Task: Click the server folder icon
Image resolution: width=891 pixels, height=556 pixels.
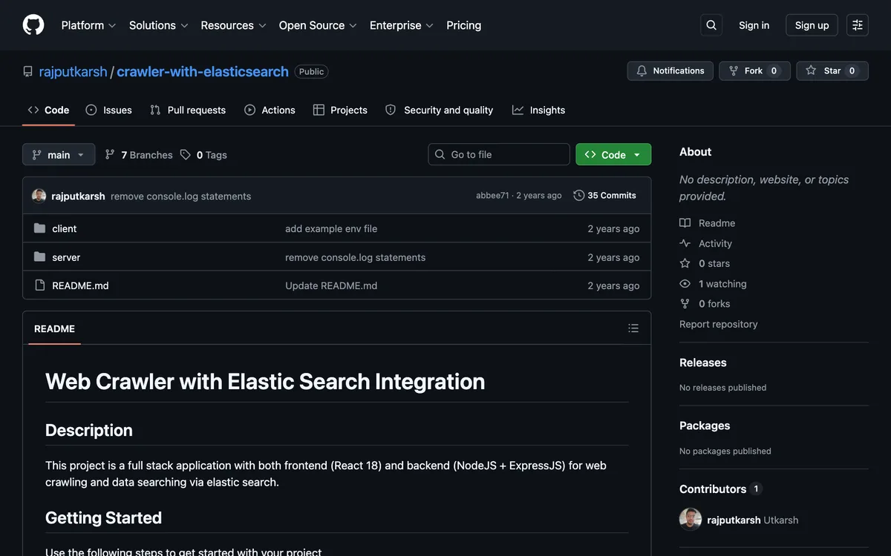Action: pyautogui.click(x=39, y=257)
